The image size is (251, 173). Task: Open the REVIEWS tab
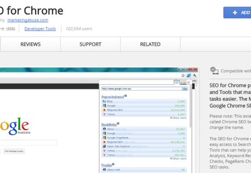(x=30, y=44)
